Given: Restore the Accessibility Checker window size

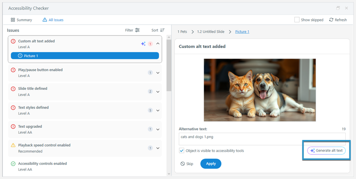Looking at the screenshot, I should pyautogui.click(x=338, y=8).
